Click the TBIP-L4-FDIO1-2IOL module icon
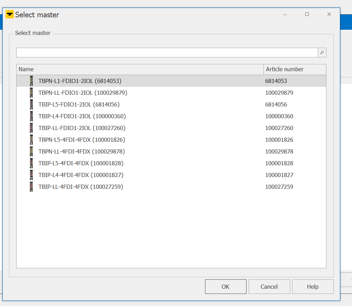The image size is (352, 306). [x=31, y=116]
